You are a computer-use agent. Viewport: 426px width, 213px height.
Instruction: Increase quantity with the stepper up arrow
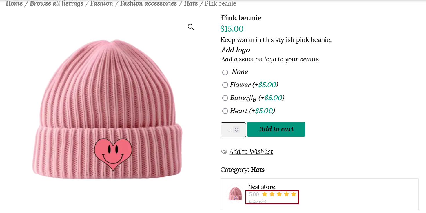coord(236,128)
